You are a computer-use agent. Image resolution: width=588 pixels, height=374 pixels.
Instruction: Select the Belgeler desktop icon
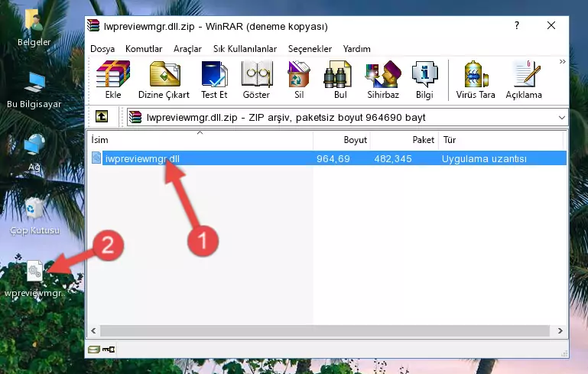click(x=34, y=28)
